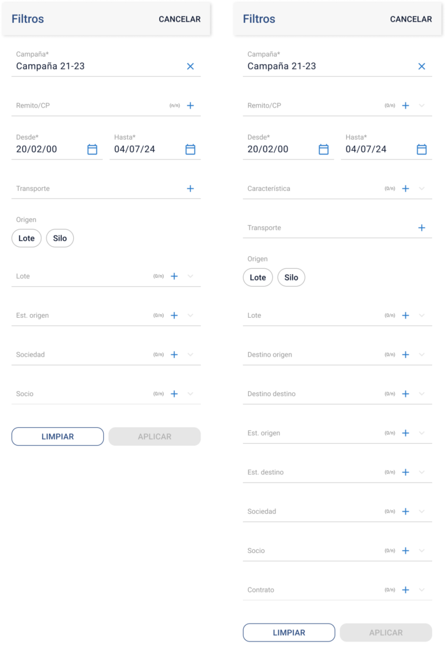
Task: Select the Lote origin chip in the right panel
Action: [258, 278]
